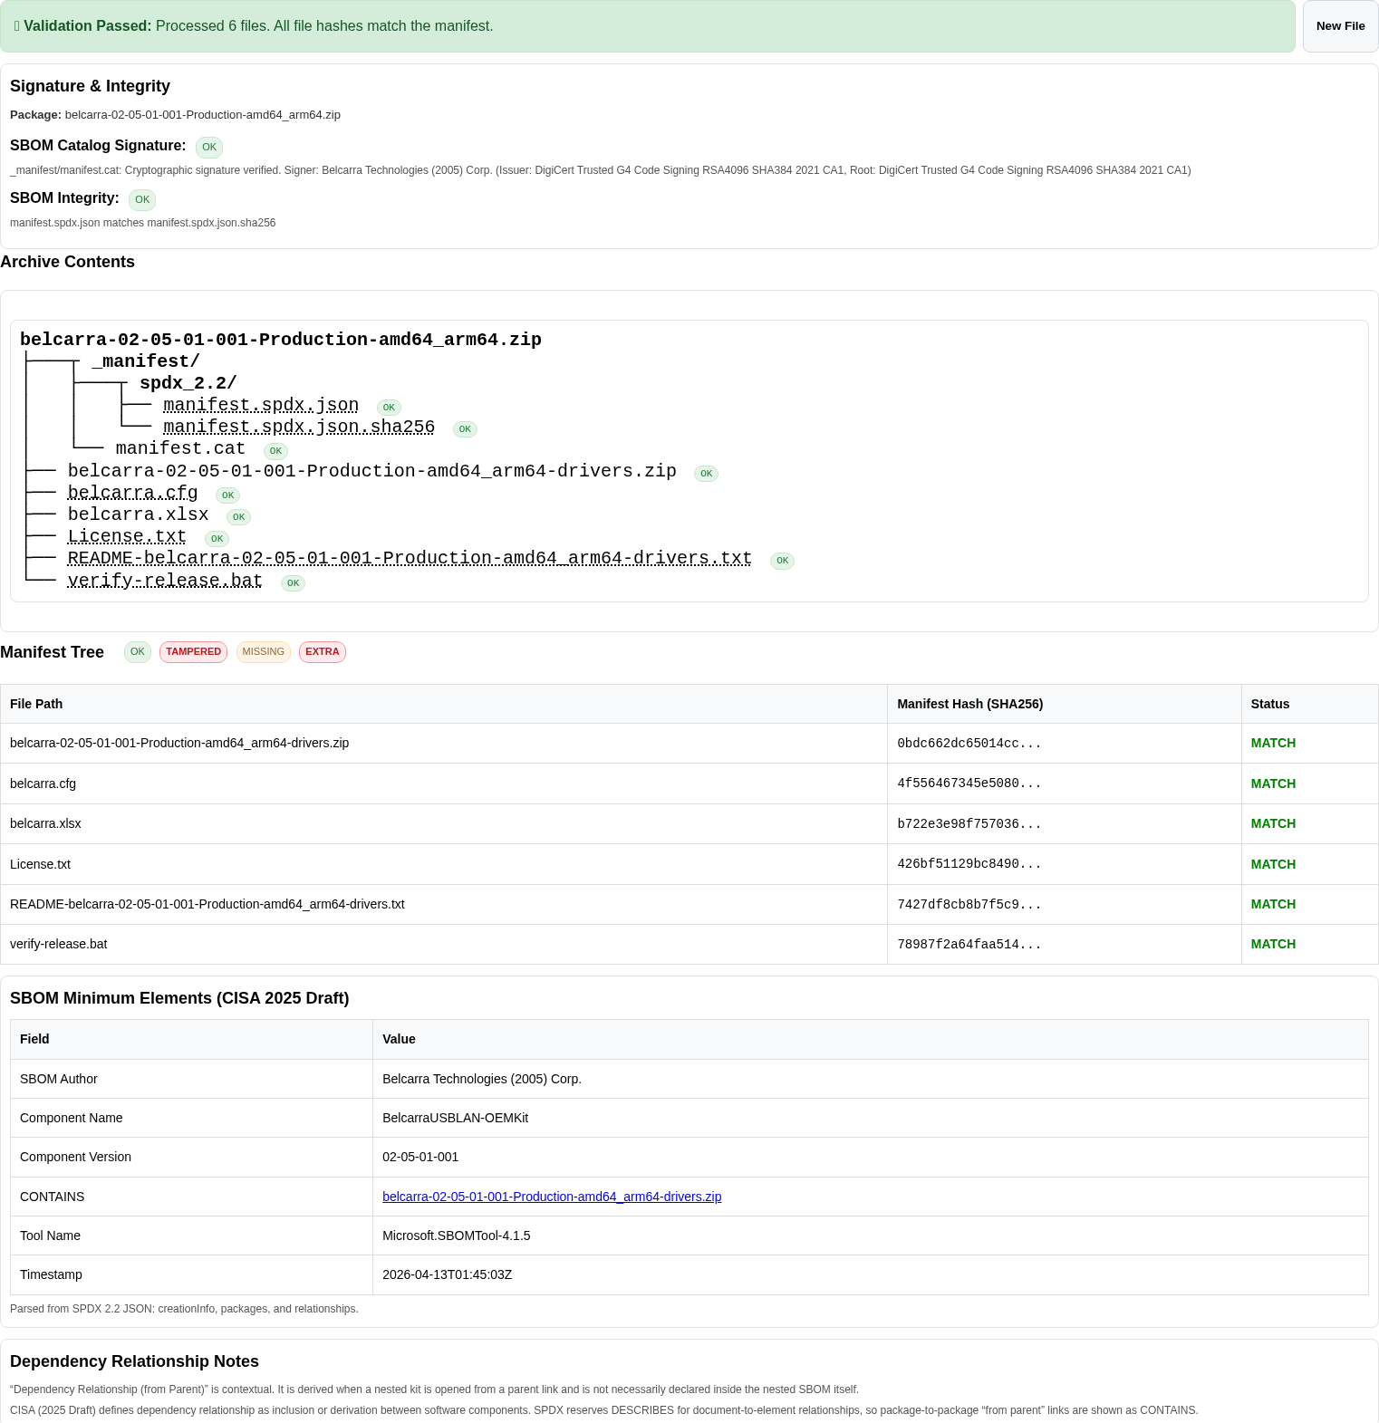1379x1423 pixels.
Task: Click hash 0bdc662dc65014cc... in table
Action: coord(969,744)
